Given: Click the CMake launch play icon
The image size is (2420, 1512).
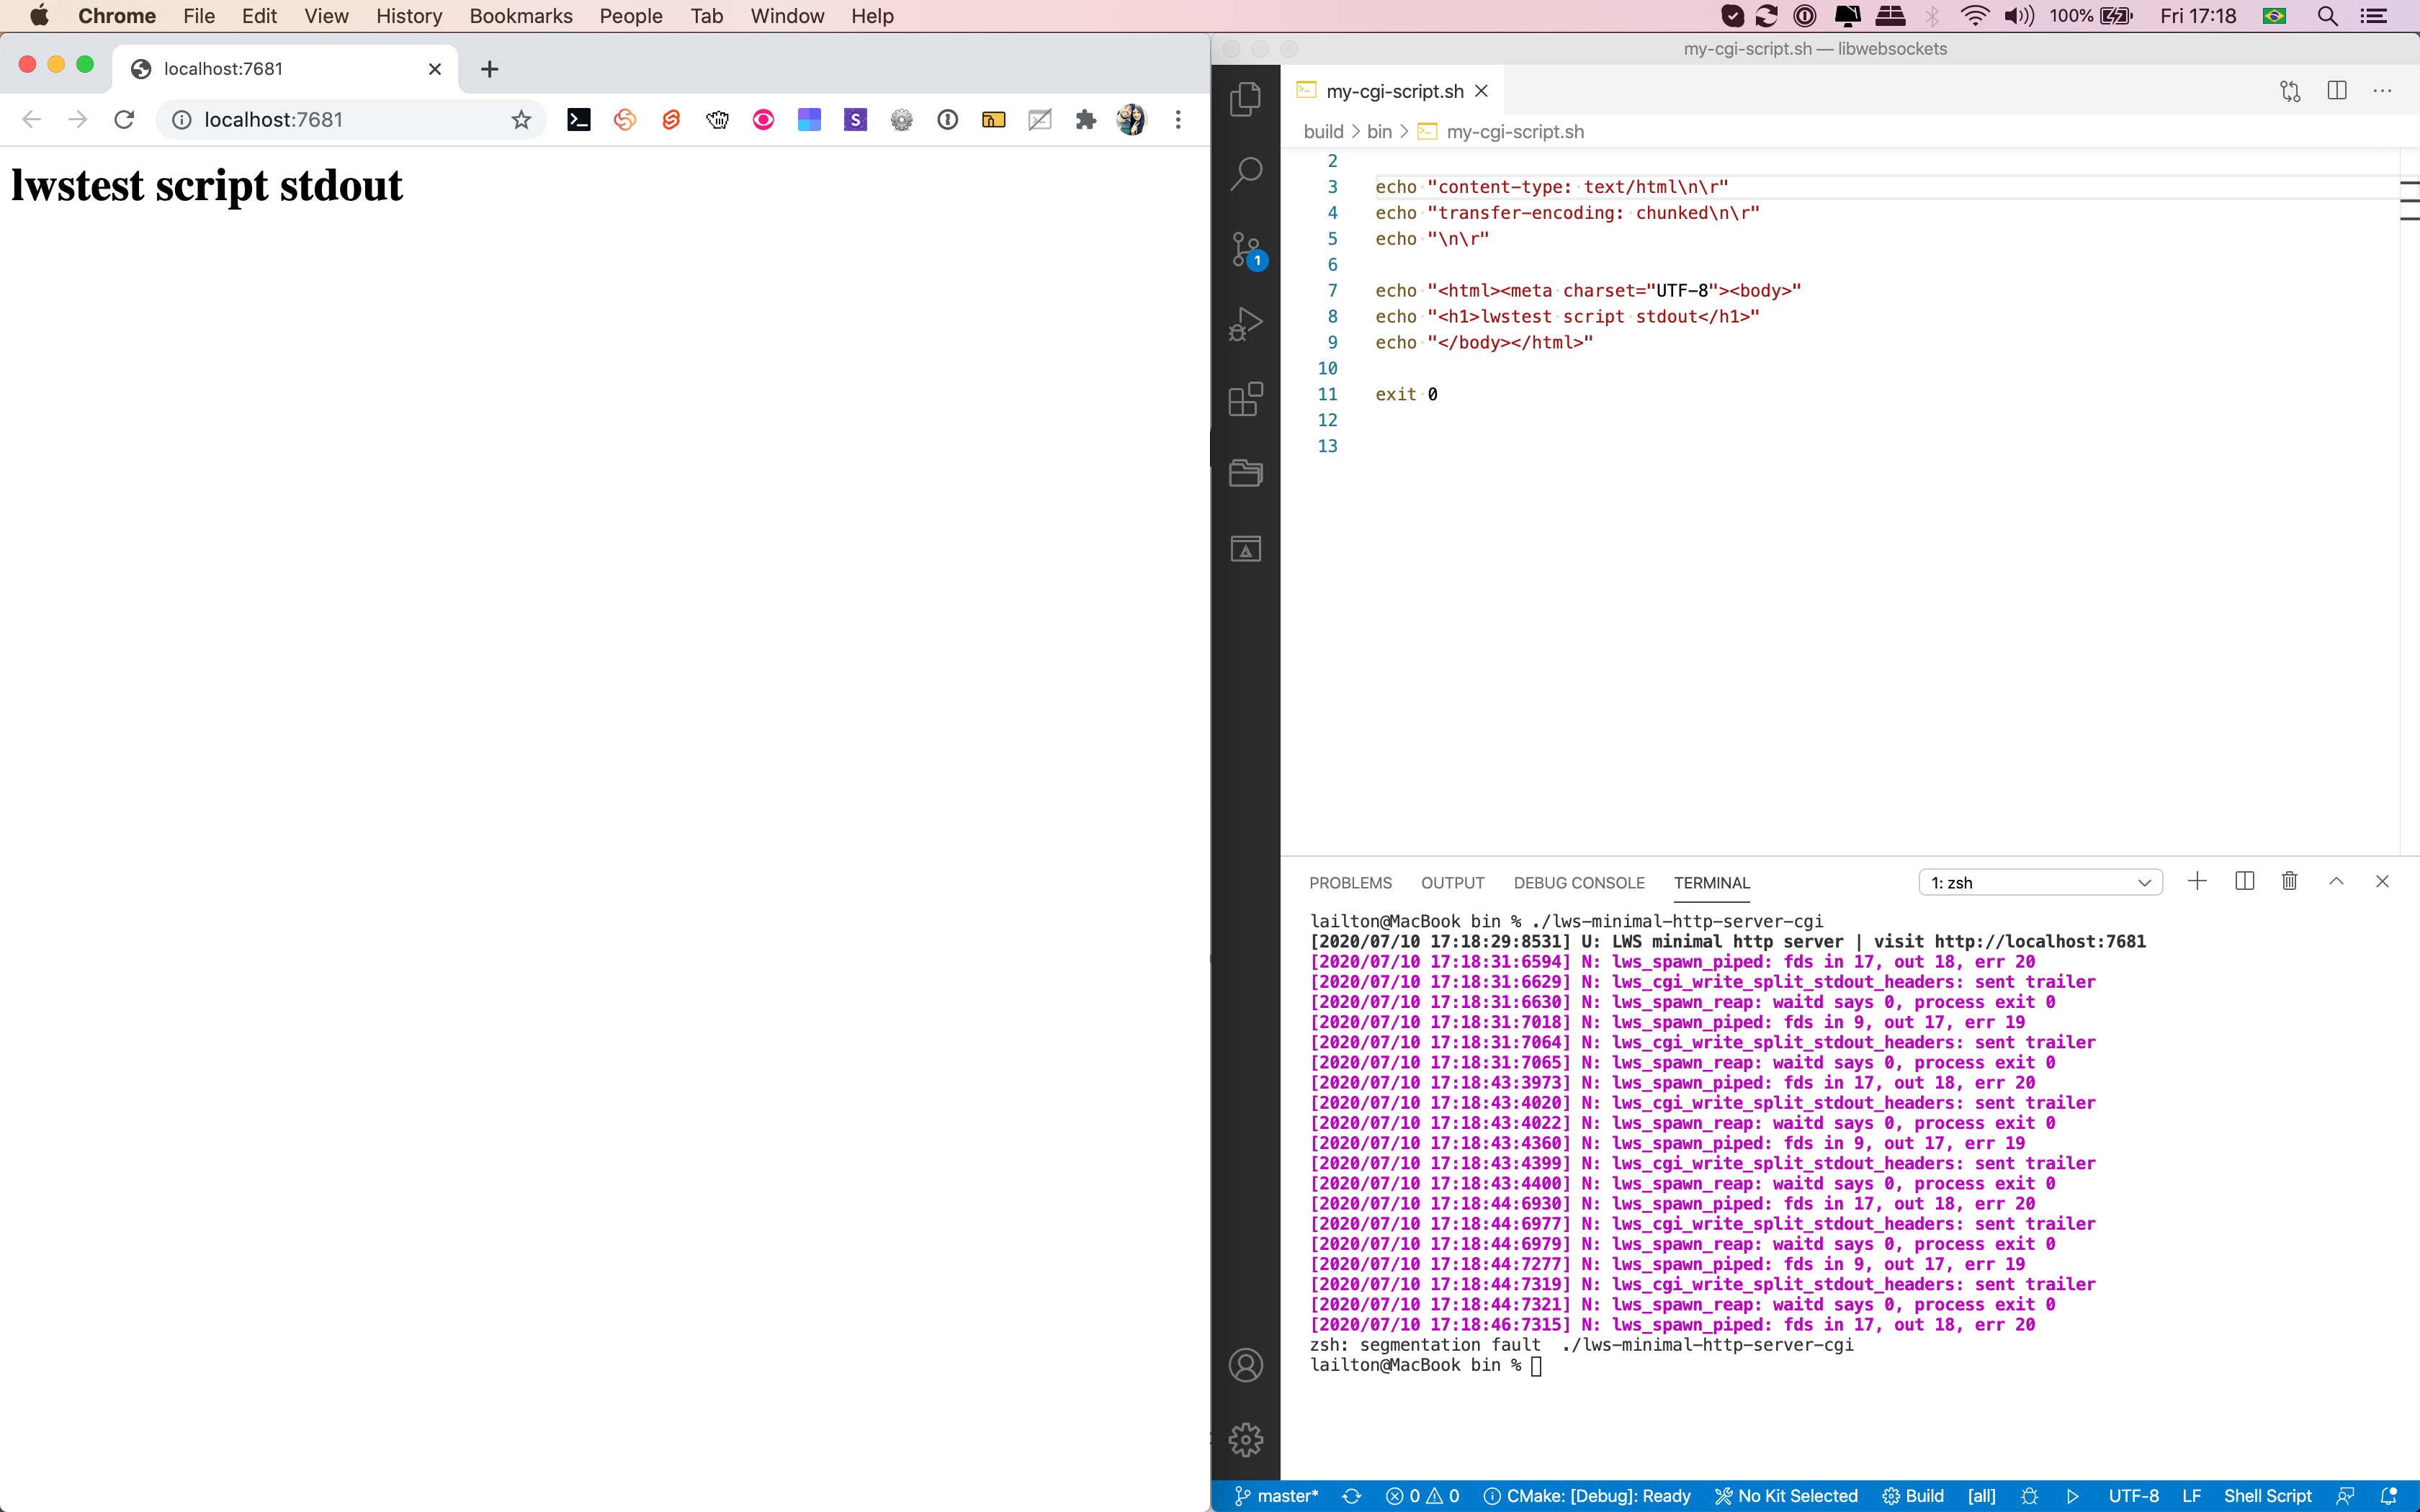Looking at the screenshot, I should tap(2073, 1496).
